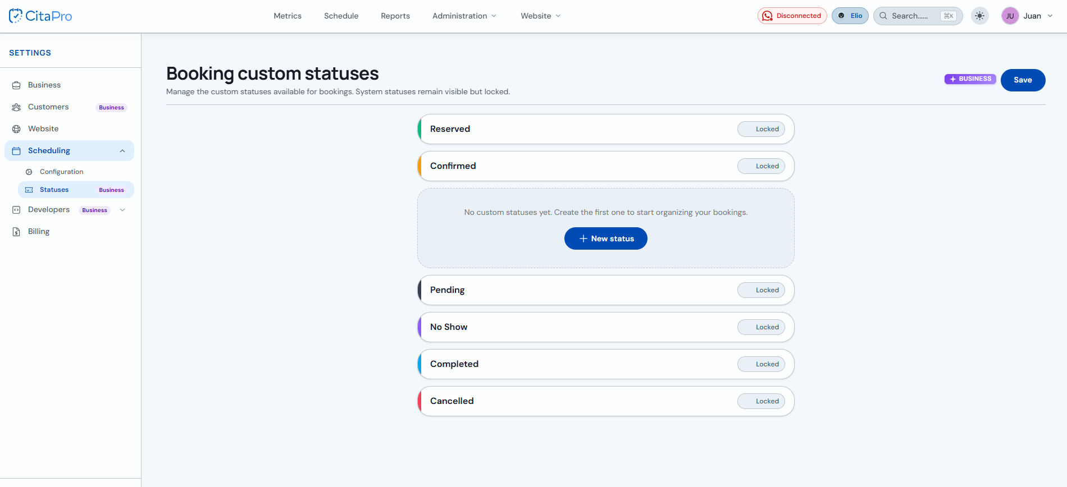Click the CitaPro logo icon

(16, 16)
